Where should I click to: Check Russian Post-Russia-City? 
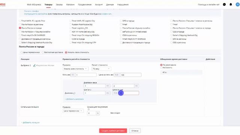pyautogui.click(x=70, y=24)
